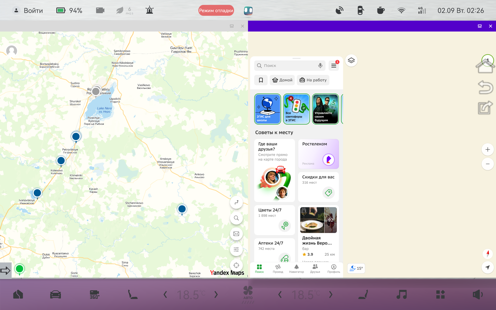Zoom out on the 2GIS map
Image resolution: width=496 pixels, height=310 pixels.
coord(488,164)
